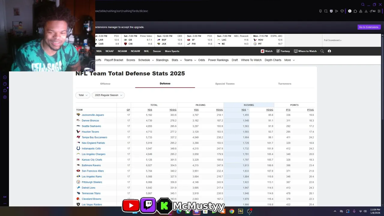The height and width of the screenshot is (216, 384).
Task: Open the Soccer menu item
Action: (157, 51)
